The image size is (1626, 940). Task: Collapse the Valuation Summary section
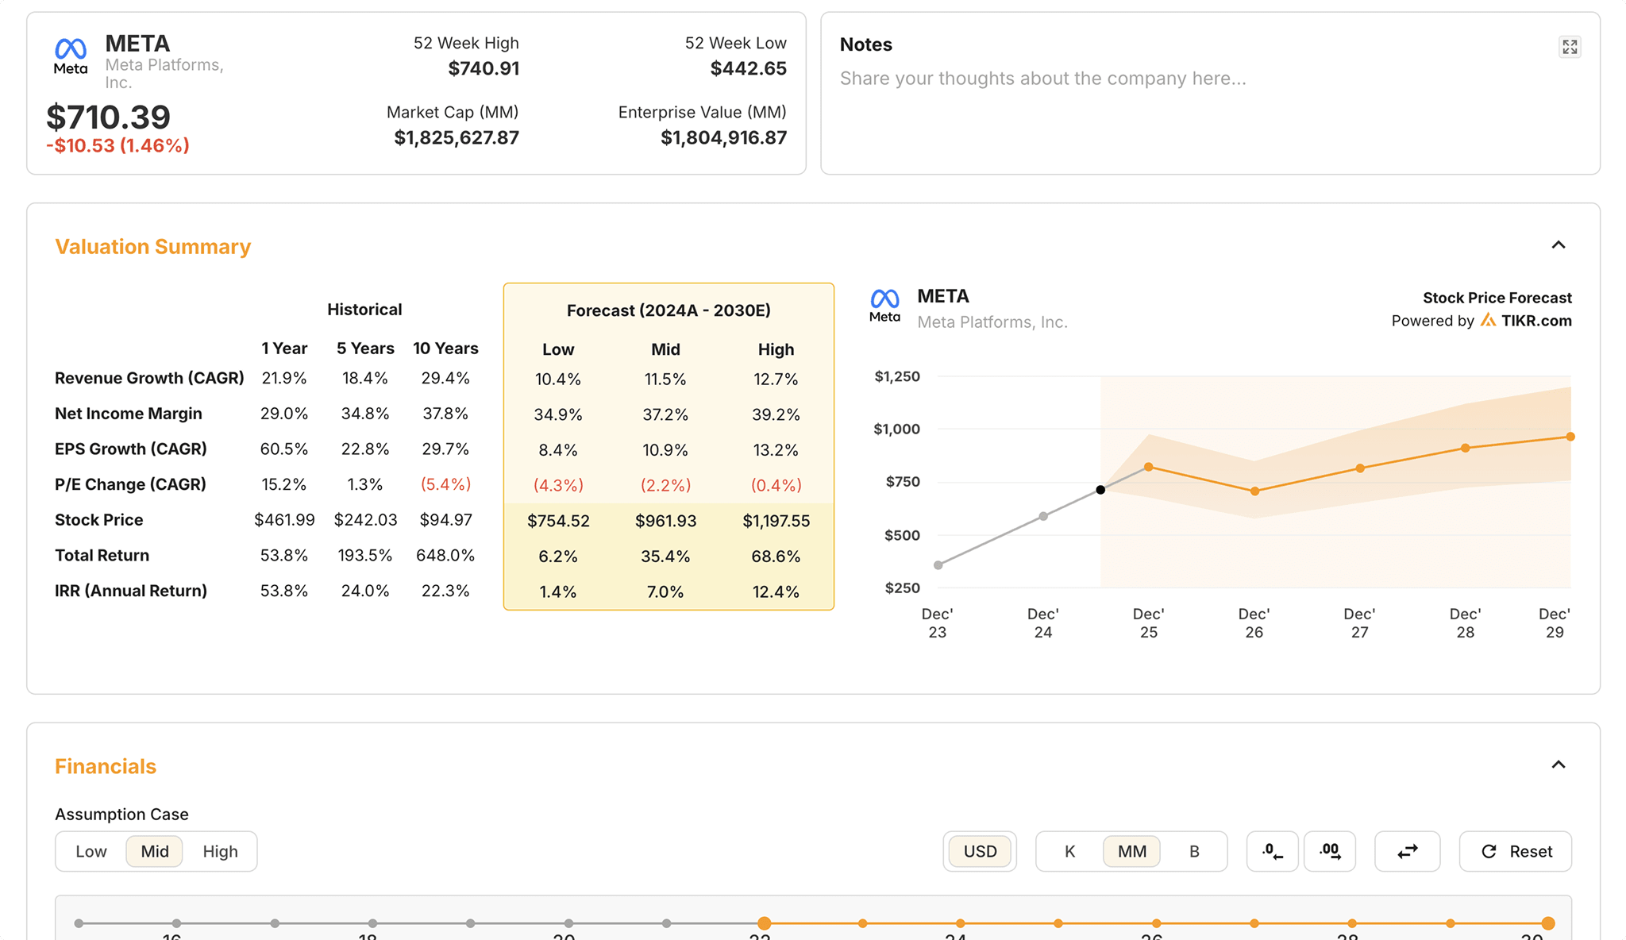(x=1559, y=245)
